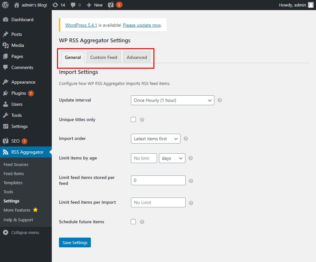Open the days unit dropdown
The width and height of the screenshot is (316, 262).
tap(172, 158)
